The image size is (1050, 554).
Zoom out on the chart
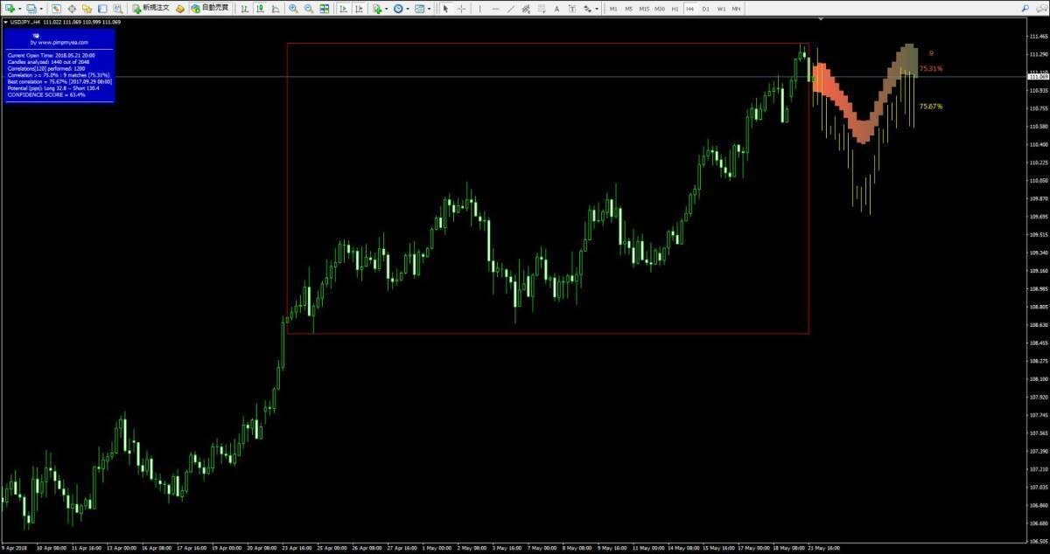[x=308, y=9]
